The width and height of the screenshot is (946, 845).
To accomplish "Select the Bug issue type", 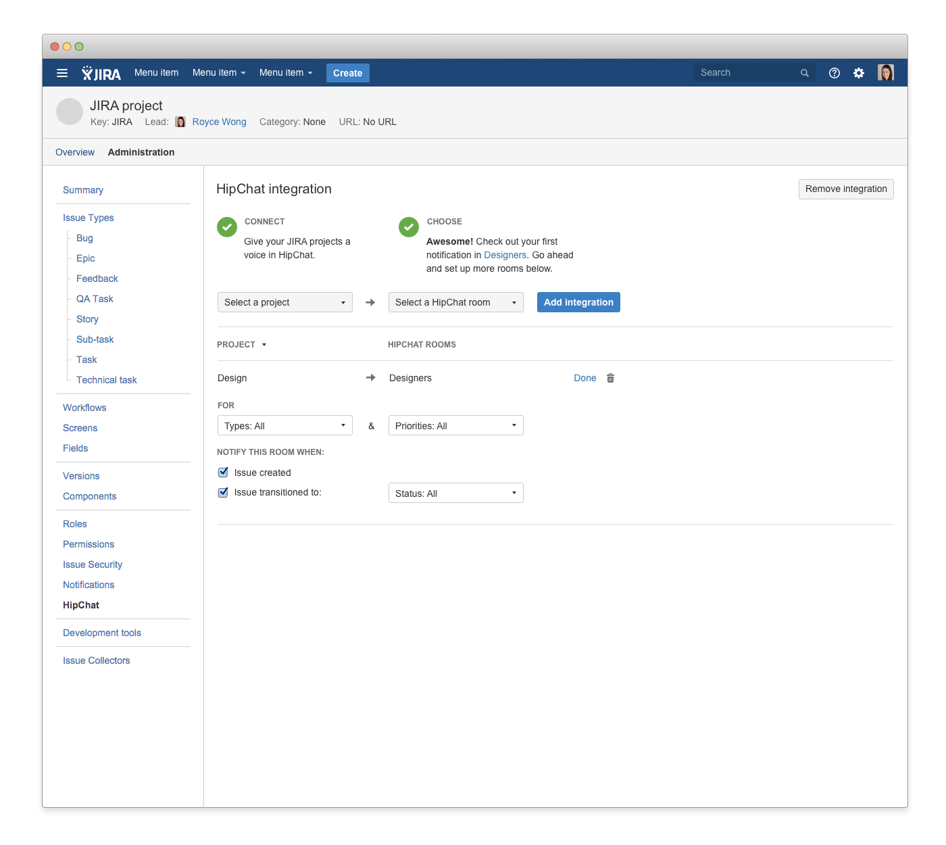I will 84,238.
